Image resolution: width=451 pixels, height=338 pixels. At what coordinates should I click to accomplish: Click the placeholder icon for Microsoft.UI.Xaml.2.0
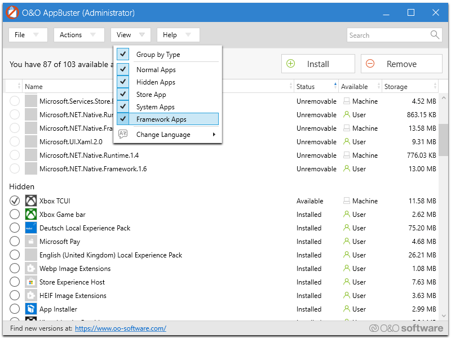pos(31,141)
